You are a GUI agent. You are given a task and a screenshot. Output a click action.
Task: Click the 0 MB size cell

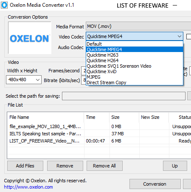(116, 126)
